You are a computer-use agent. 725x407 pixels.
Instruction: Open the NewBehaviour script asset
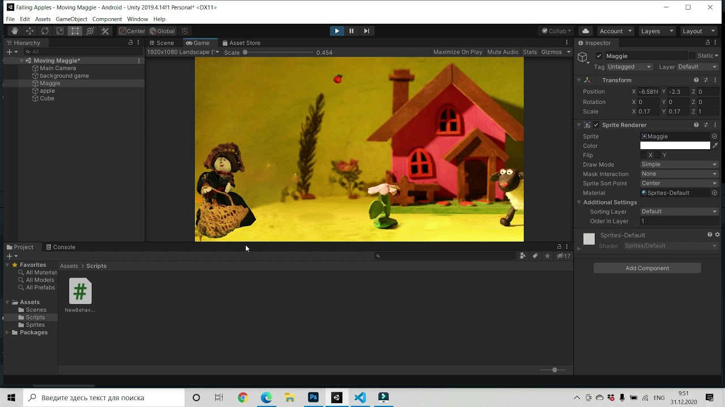[80, 296]
